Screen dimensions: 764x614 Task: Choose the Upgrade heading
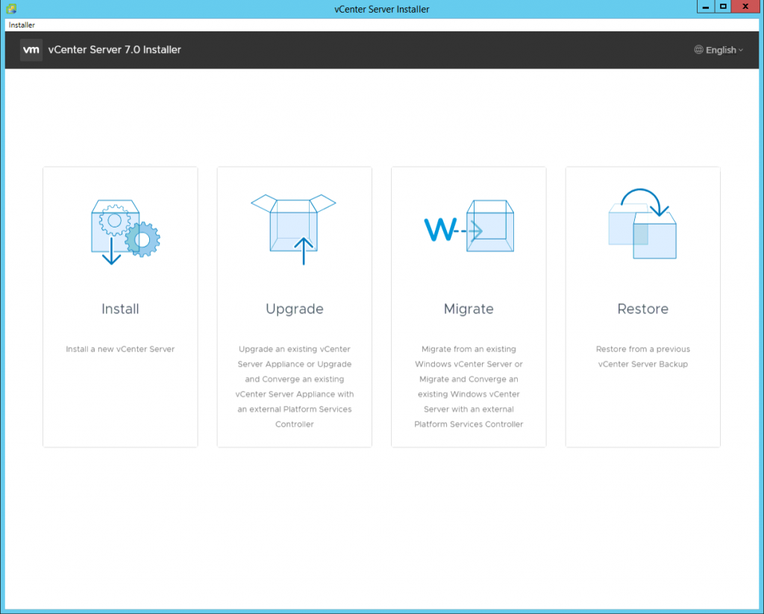point(294,309)
